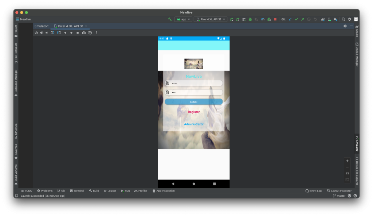Open the master git branch selector
Viewport: 373px width, 216px height.
[x=339, y=196]
